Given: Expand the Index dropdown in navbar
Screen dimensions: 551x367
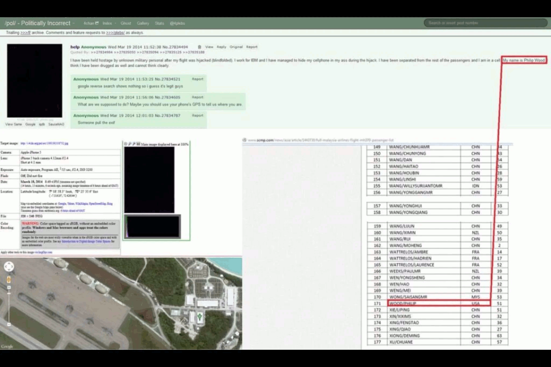Looking at the screenshot, I should [110, 23].
